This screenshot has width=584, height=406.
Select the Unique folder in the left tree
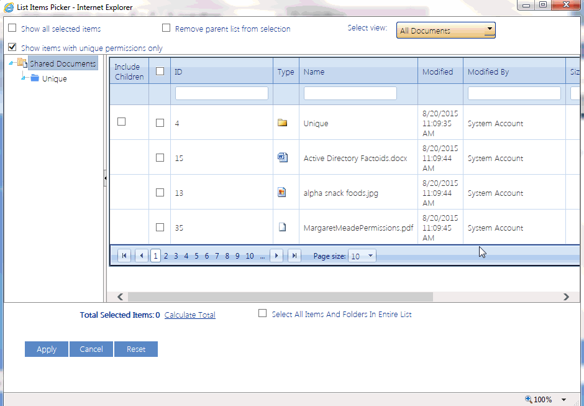pyautogui.click(x=54, y=78)
